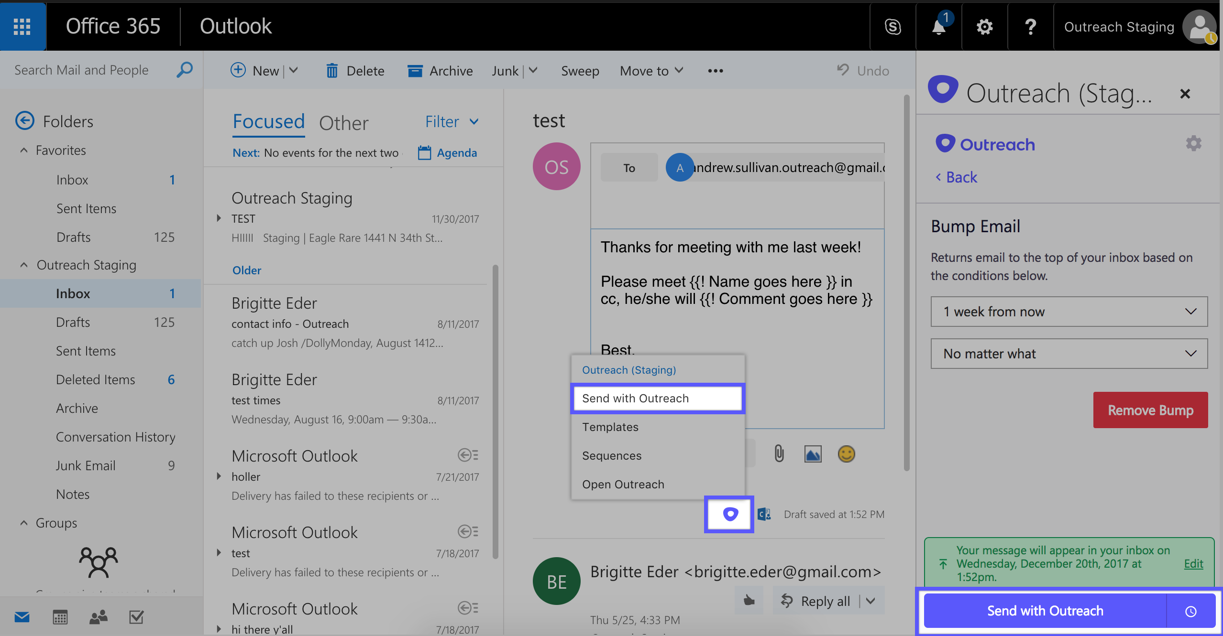Open the emoji smiley picker
Screen dimensions: 1223x636
click(846, 453)
